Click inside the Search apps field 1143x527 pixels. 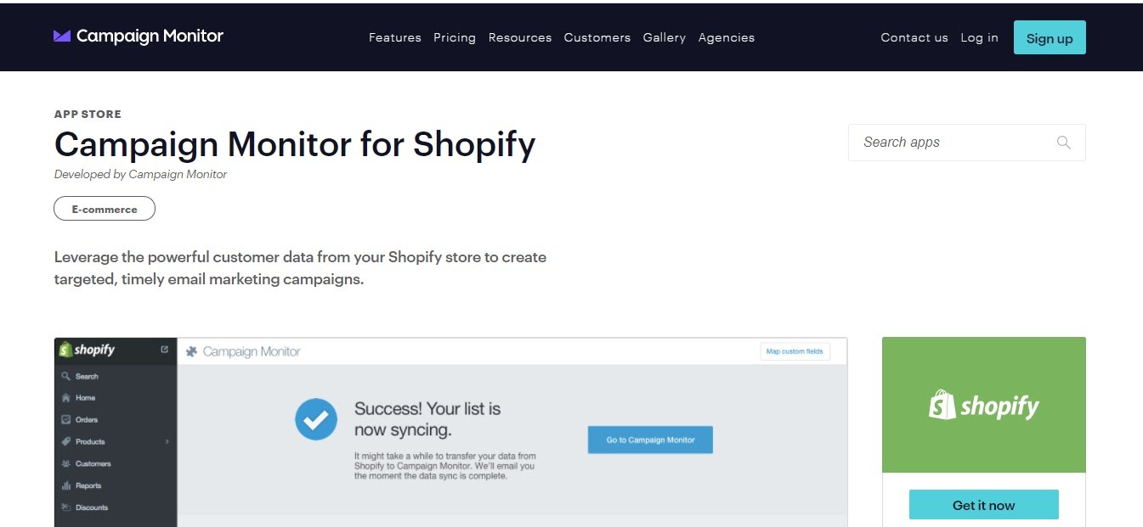(x=935, y=143)
